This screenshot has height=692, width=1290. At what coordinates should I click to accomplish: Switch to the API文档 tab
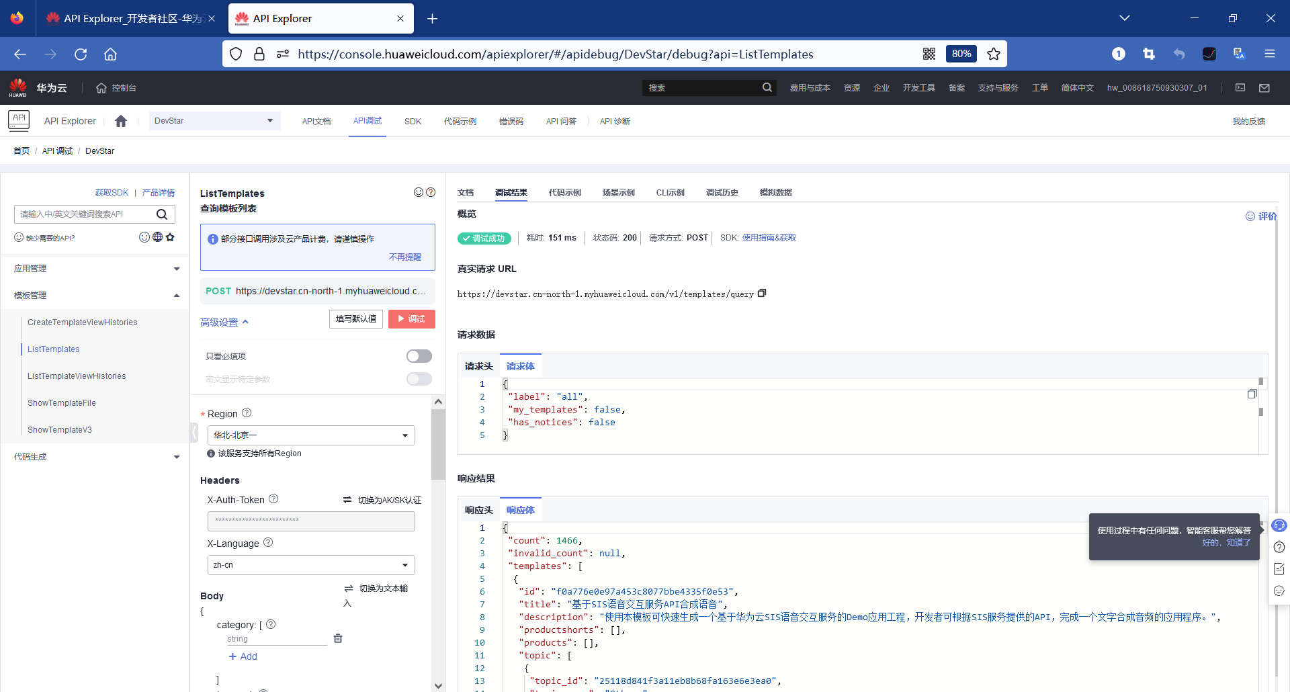pos(316,122)
